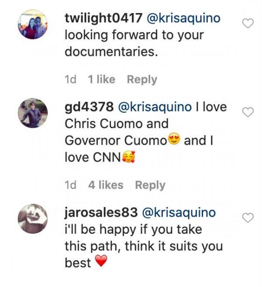Show the 4 likes list
Image resolution: width=262 pixels, height=287 pixels.
pyautogui.click(x=106, y=185)
